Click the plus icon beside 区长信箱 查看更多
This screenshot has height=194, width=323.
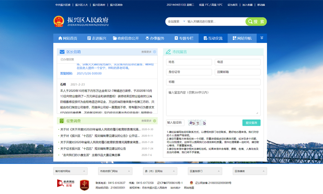pos(155,52)
